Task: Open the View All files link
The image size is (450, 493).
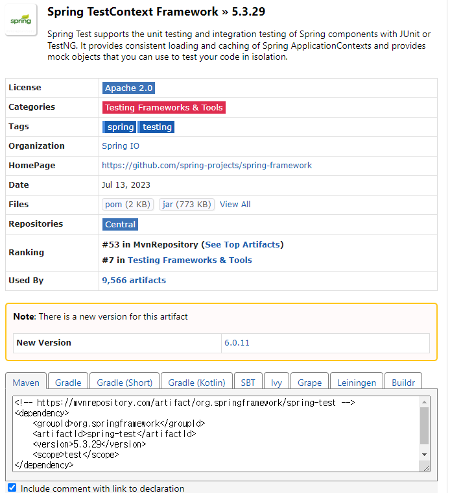Action: tap(235, 205)
